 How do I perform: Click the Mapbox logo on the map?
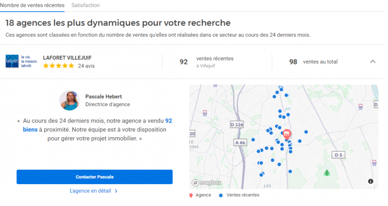[207, 183]
